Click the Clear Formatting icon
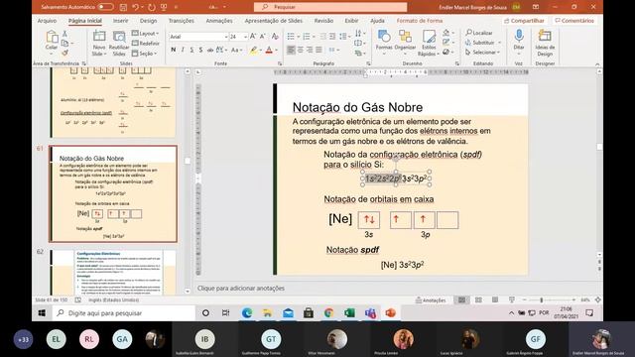This screenshot has width=635, height=357. 276,37
